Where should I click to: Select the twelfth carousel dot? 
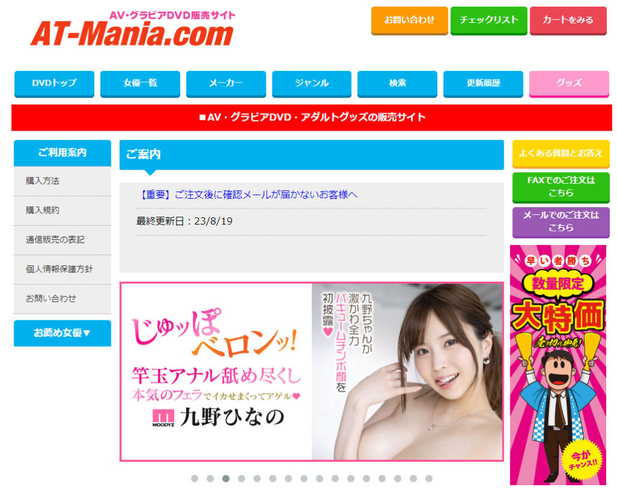[x=366, y=479]
